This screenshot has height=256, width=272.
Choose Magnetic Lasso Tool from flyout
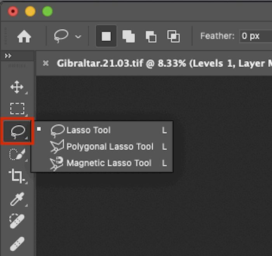click(109, 163)
